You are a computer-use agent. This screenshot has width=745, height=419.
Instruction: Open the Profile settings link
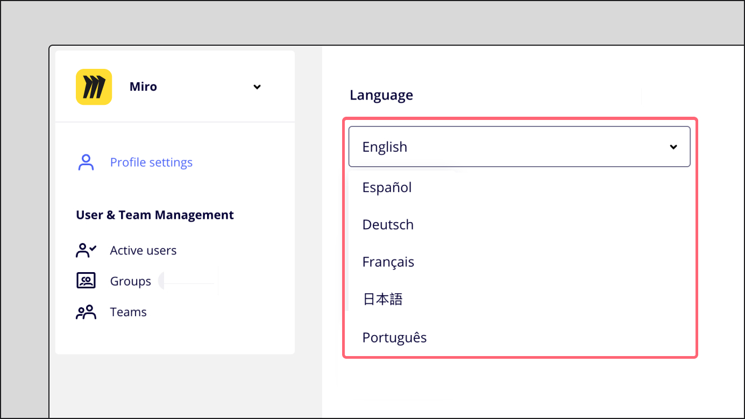pos(151,162)
